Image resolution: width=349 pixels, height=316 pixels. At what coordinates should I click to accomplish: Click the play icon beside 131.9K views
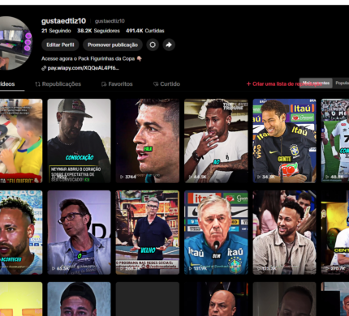point(190,268)
